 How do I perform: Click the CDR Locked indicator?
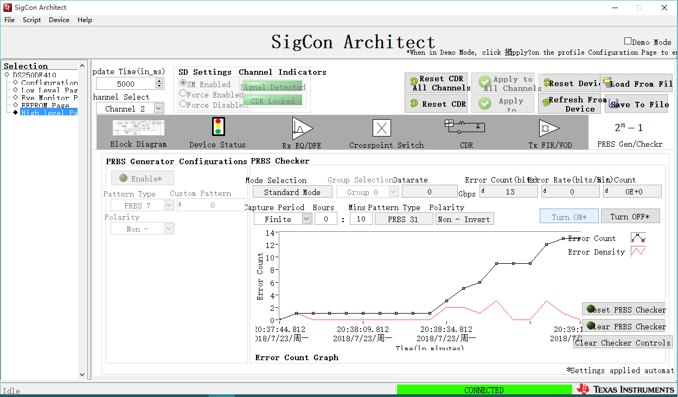click(x=273, y=101)
